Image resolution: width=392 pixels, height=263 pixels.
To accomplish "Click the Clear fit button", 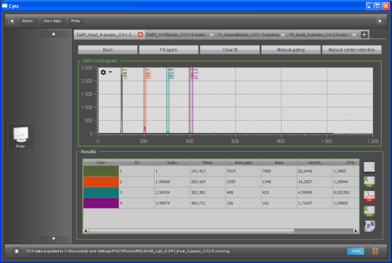I will tap(229, 50).
